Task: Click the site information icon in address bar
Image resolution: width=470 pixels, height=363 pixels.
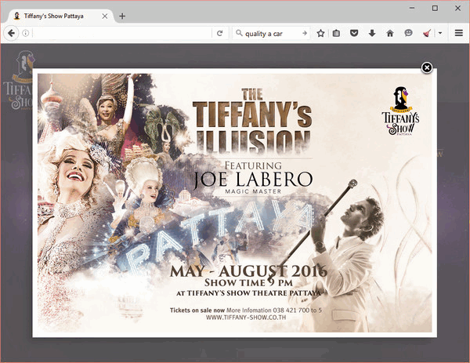Action: 26,33
